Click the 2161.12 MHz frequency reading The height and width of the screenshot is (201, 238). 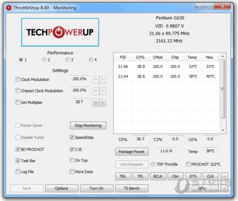(x=169, y=41)
